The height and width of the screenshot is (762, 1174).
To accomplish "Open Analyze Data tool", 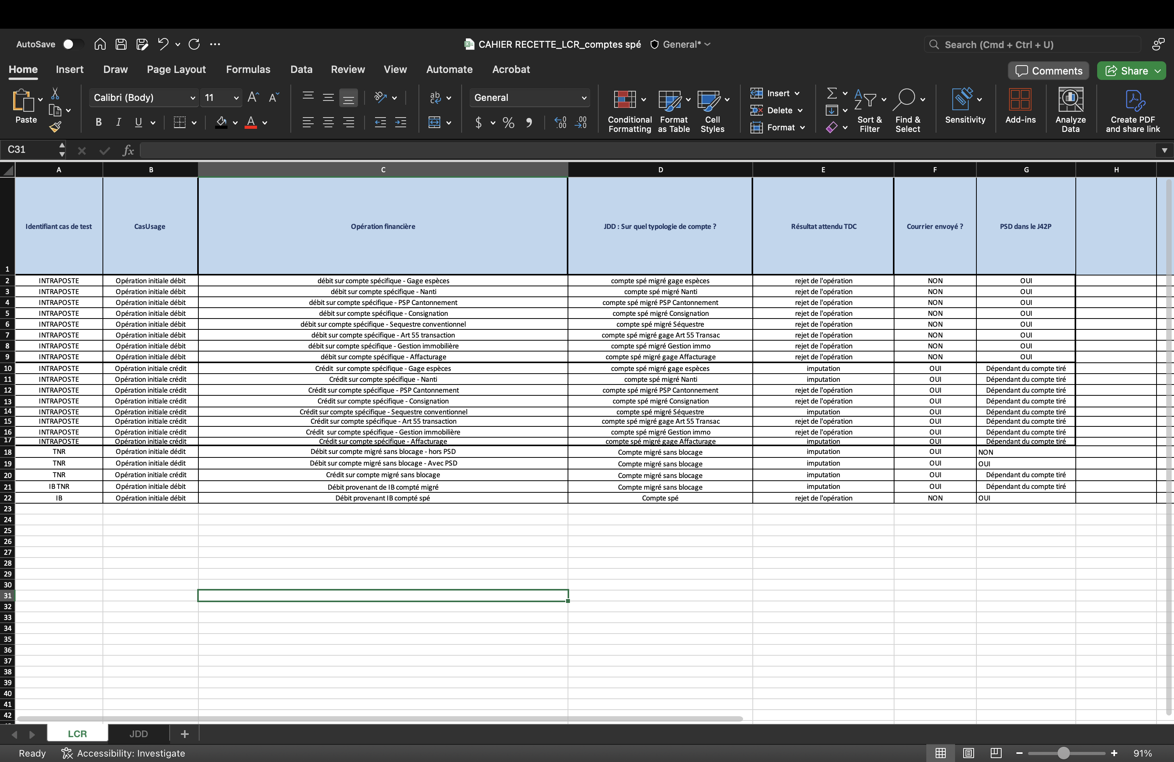I will coord(1070,100).
